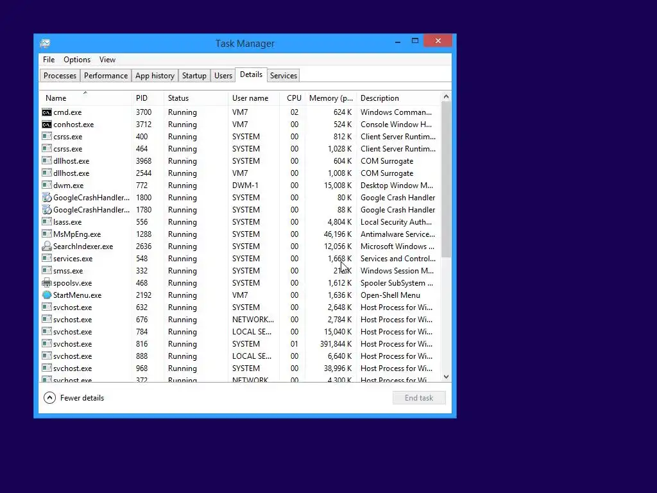Click PID 3700 cell
This screenshot has width=657, height=493.
pyautogui.click(x=144, y=112)
